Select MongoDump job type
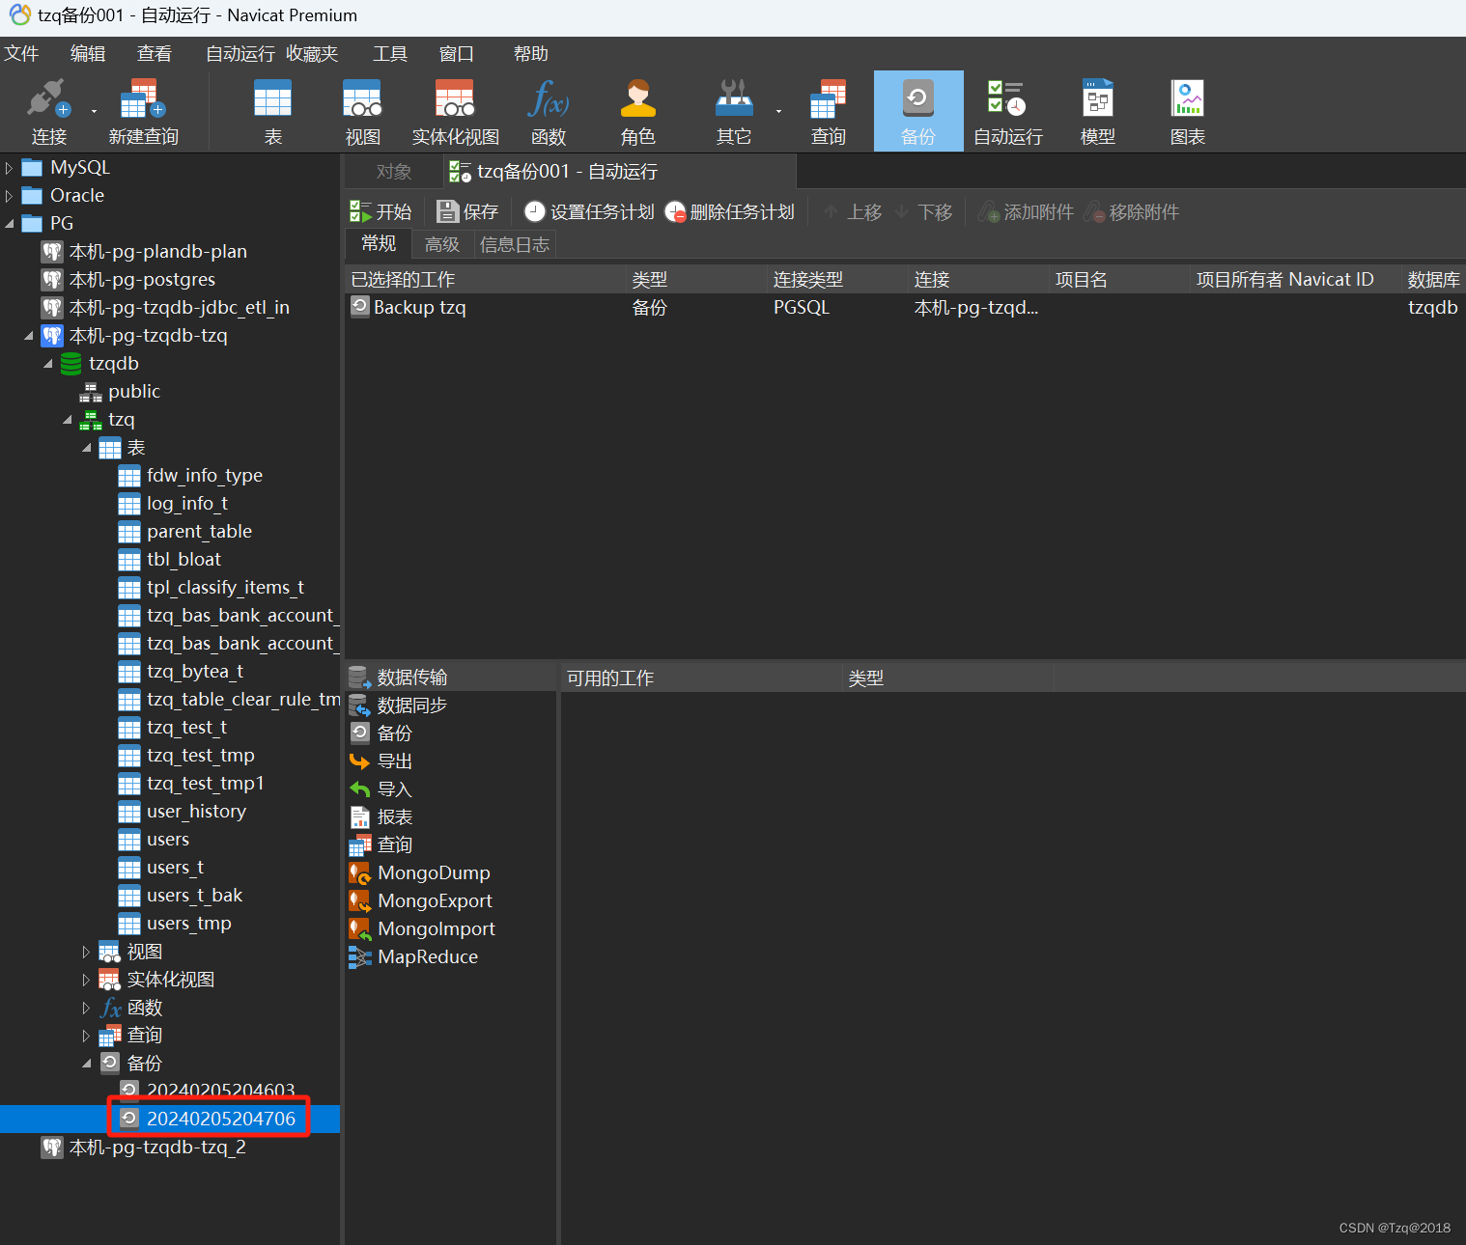 point(420,873)
